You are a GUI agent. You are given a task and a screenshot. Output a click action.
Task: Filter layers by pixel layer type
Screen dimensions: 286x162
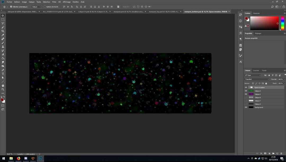point(265,75)
